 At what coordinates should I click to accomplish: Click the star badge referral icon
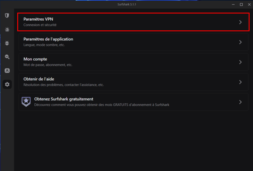point(26,102)
